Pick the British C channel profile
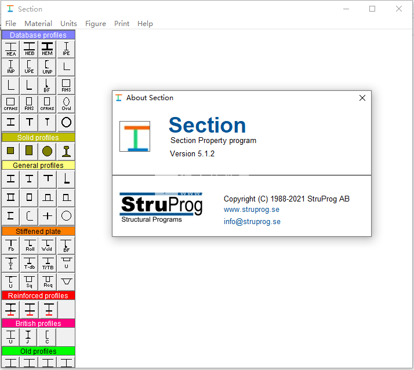 point(48,337)
